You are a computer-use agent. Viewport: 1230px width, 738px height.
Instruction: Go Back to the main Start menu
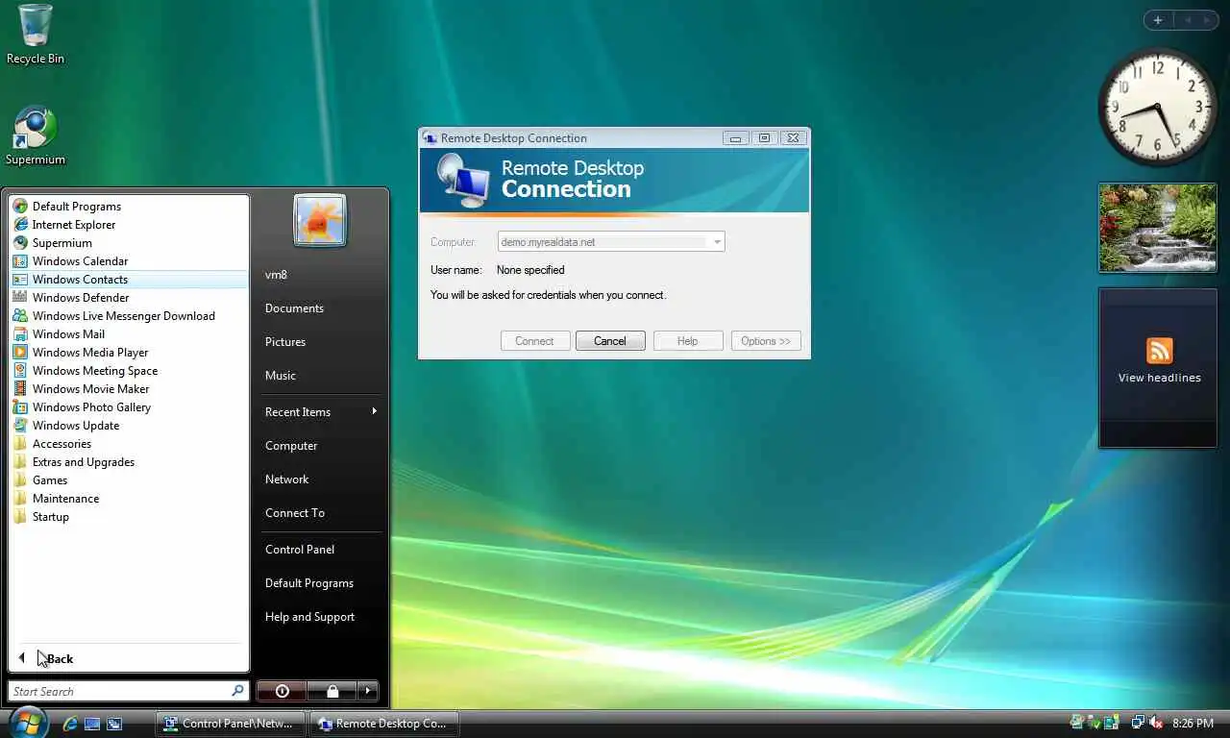[x=129, y=659]
